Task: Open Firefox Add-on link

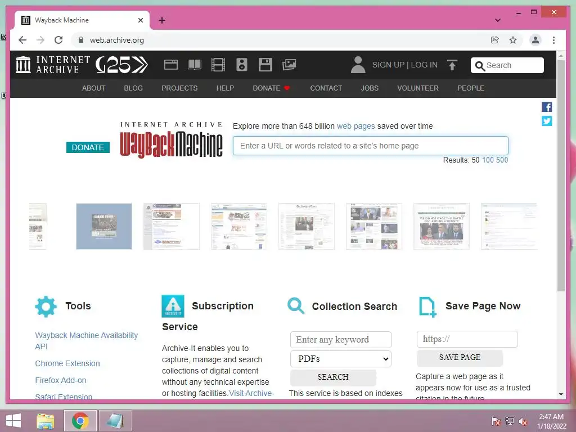Action: (x=61, y=380)
